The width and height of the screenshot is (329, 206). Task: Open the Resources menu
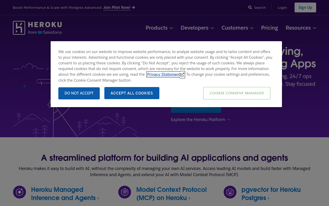[301, 28]
